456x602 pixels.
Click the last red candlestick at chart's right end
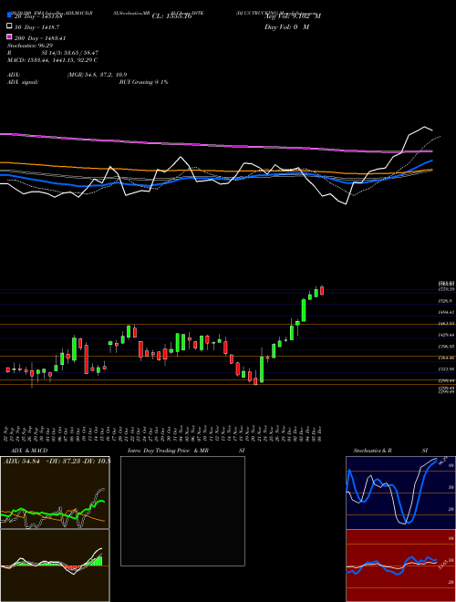pyautogui.click(x=322, y=290)
